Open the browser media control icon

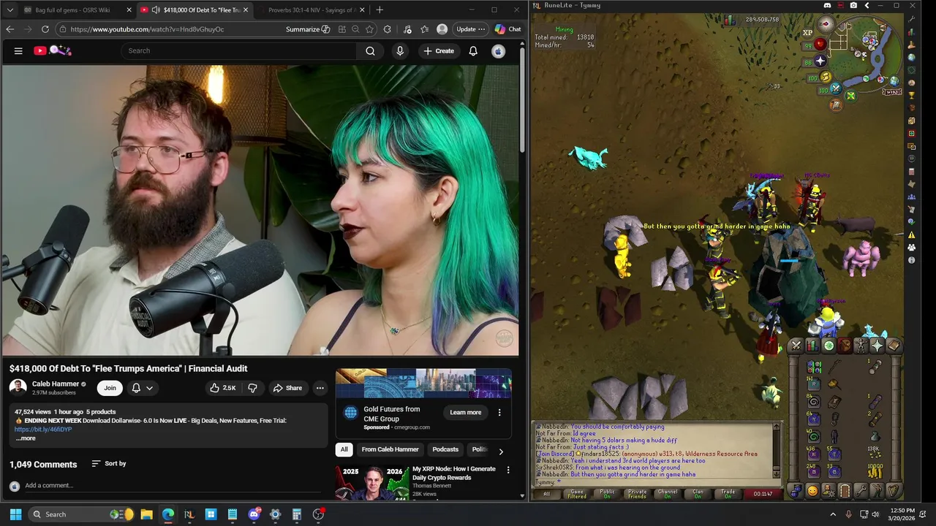(407, 29)
